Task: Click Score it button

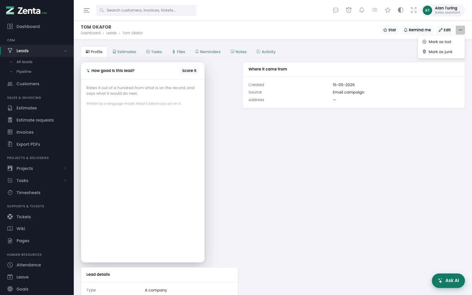Action: point(189,71)
